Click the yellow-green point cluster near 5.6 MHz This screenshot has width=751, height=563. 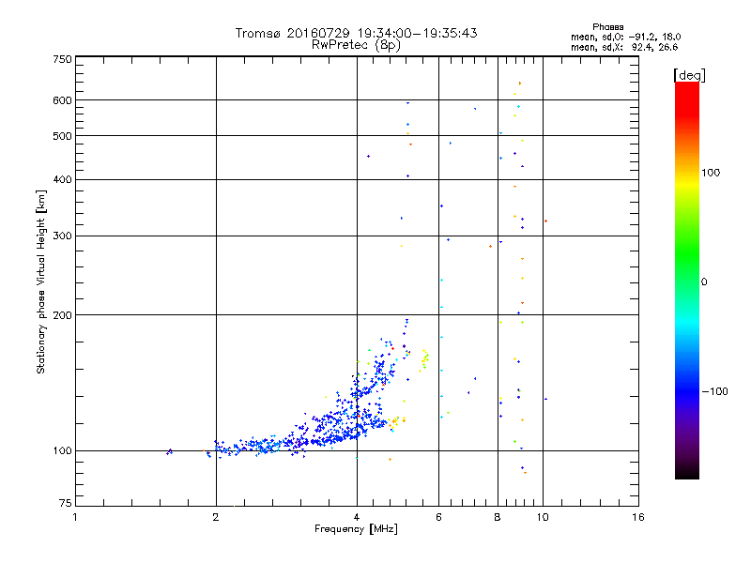[x=424, y=359]
